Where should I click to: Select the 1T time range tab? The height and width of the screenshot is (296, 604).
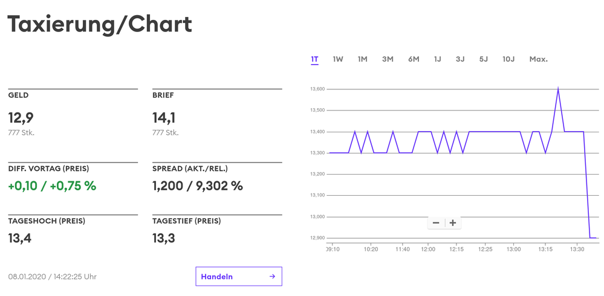pyautogui.click(x=314, y=59)
